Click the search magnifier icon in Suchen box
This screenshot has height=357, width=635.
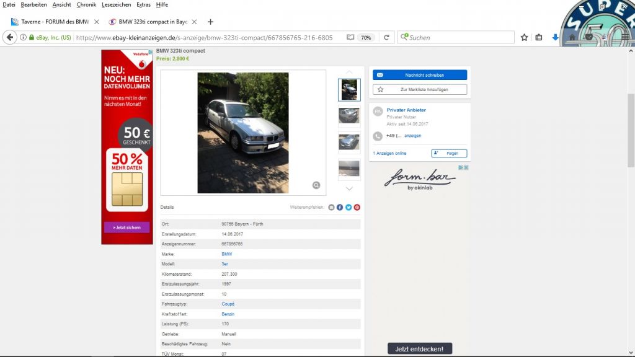coord(404,37)
